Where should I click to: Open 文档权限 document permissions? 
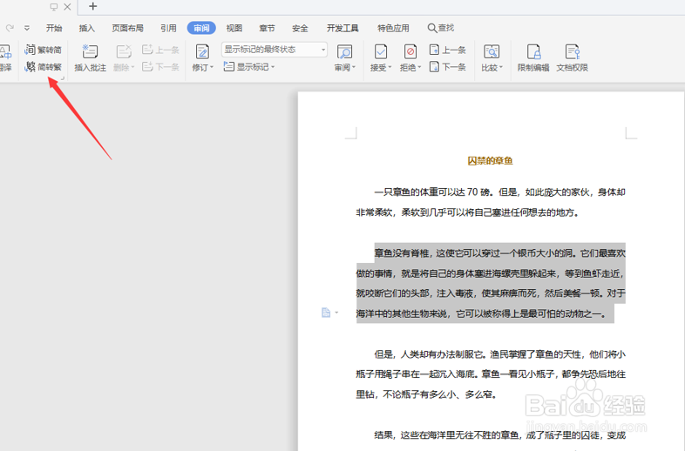pos(572,57)
